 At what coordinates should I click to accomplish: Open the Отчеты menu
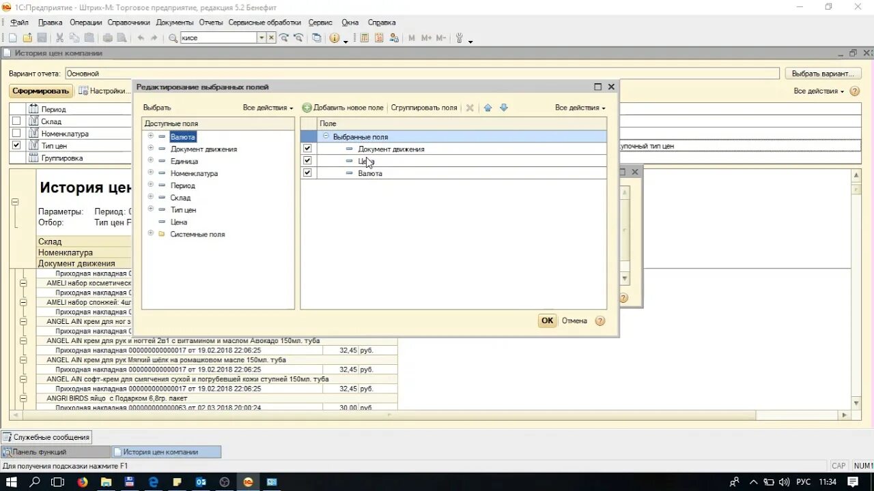click(211, 23)
